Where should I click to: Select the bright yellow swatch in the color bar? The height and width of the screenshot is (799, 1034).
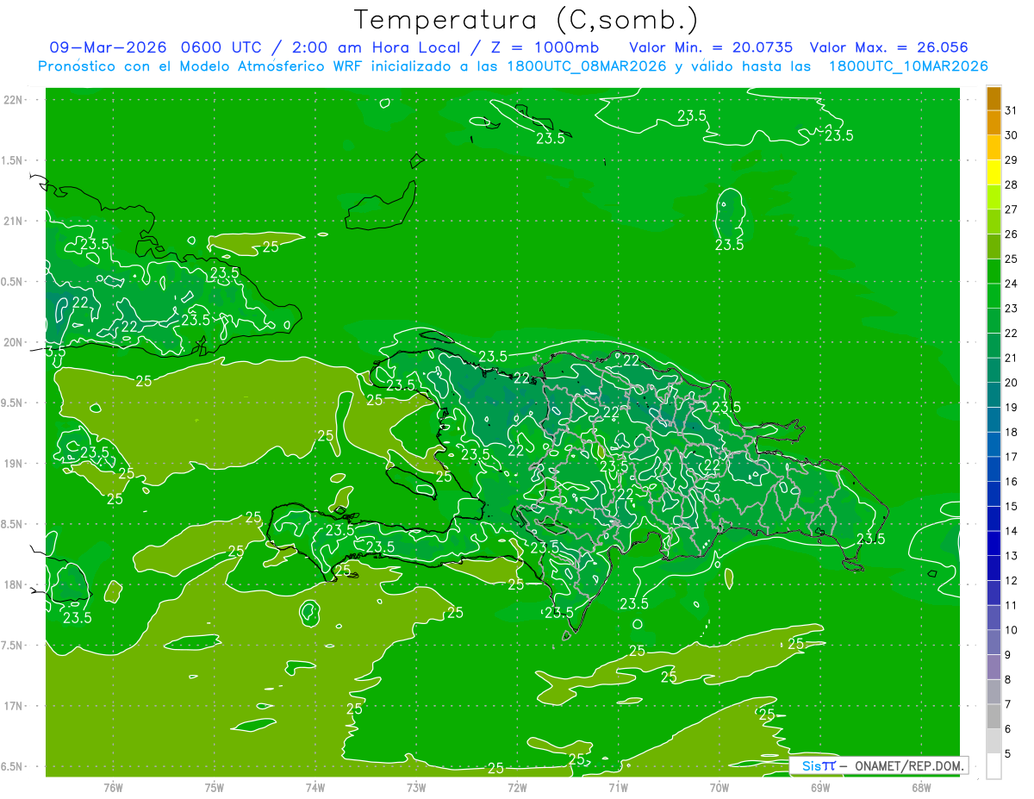point(994,172)
